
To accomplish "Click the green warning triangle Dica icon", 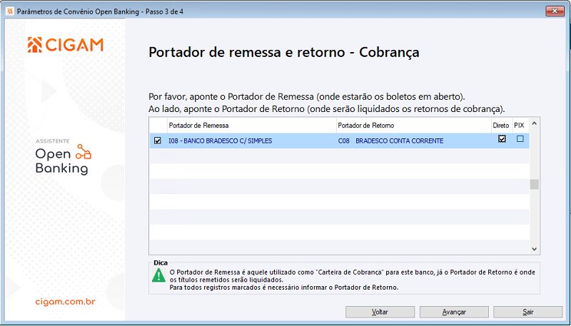I will tap(158, 275).
